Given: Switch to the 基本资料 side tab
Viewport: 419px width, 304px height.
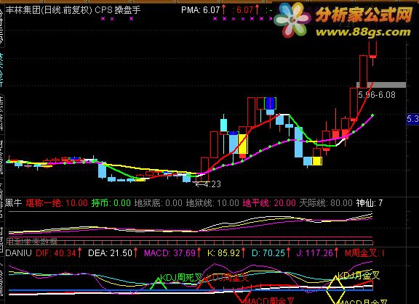Looking at the screenshot, I should 1,114.
